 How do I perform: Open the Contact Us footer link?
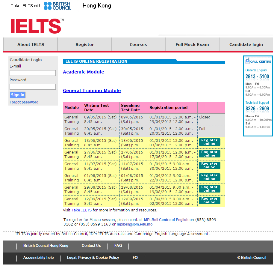click(x=91, y=246)
